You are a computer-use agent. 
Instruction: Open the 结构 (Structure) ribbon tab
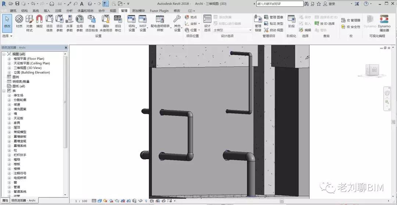point(25,11)
